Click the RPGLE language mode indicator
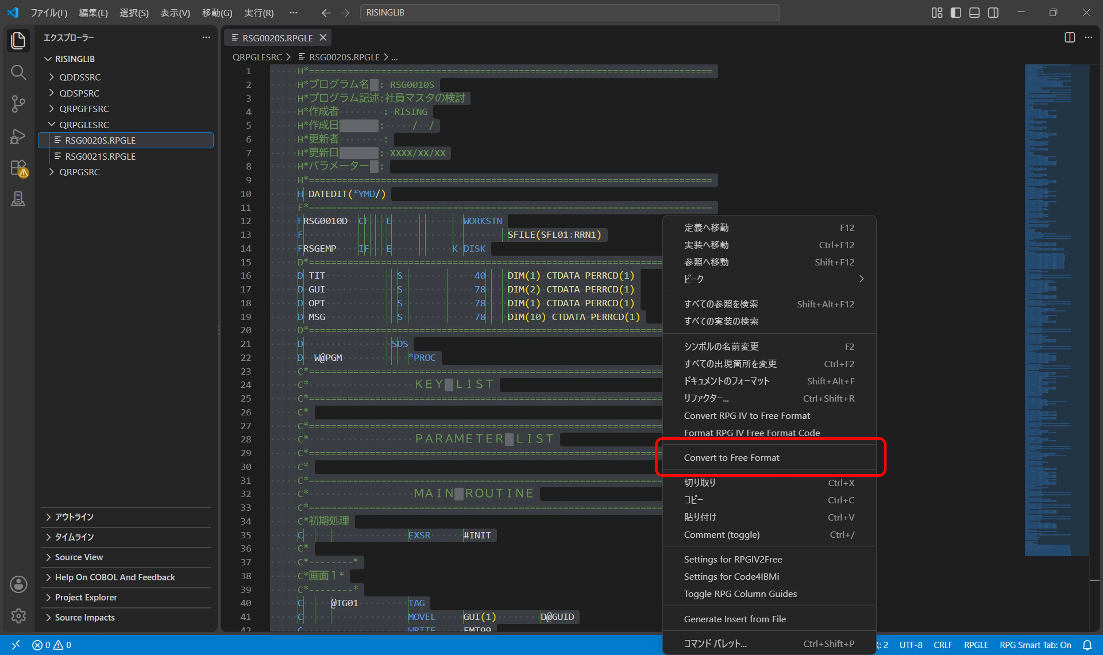 [x=976, y=645]
